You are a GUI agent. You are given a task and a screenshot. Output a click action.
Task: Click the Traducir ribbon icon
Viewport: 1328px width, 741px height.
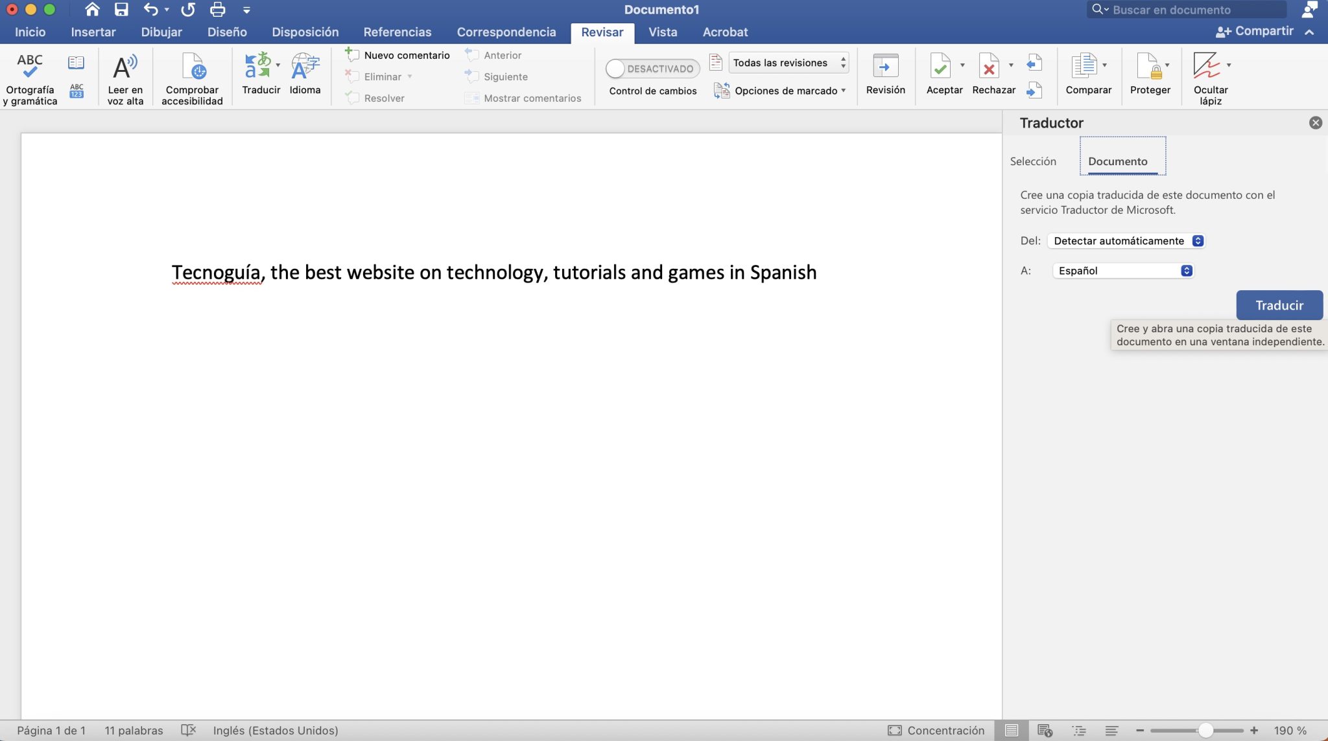[259, 73]
